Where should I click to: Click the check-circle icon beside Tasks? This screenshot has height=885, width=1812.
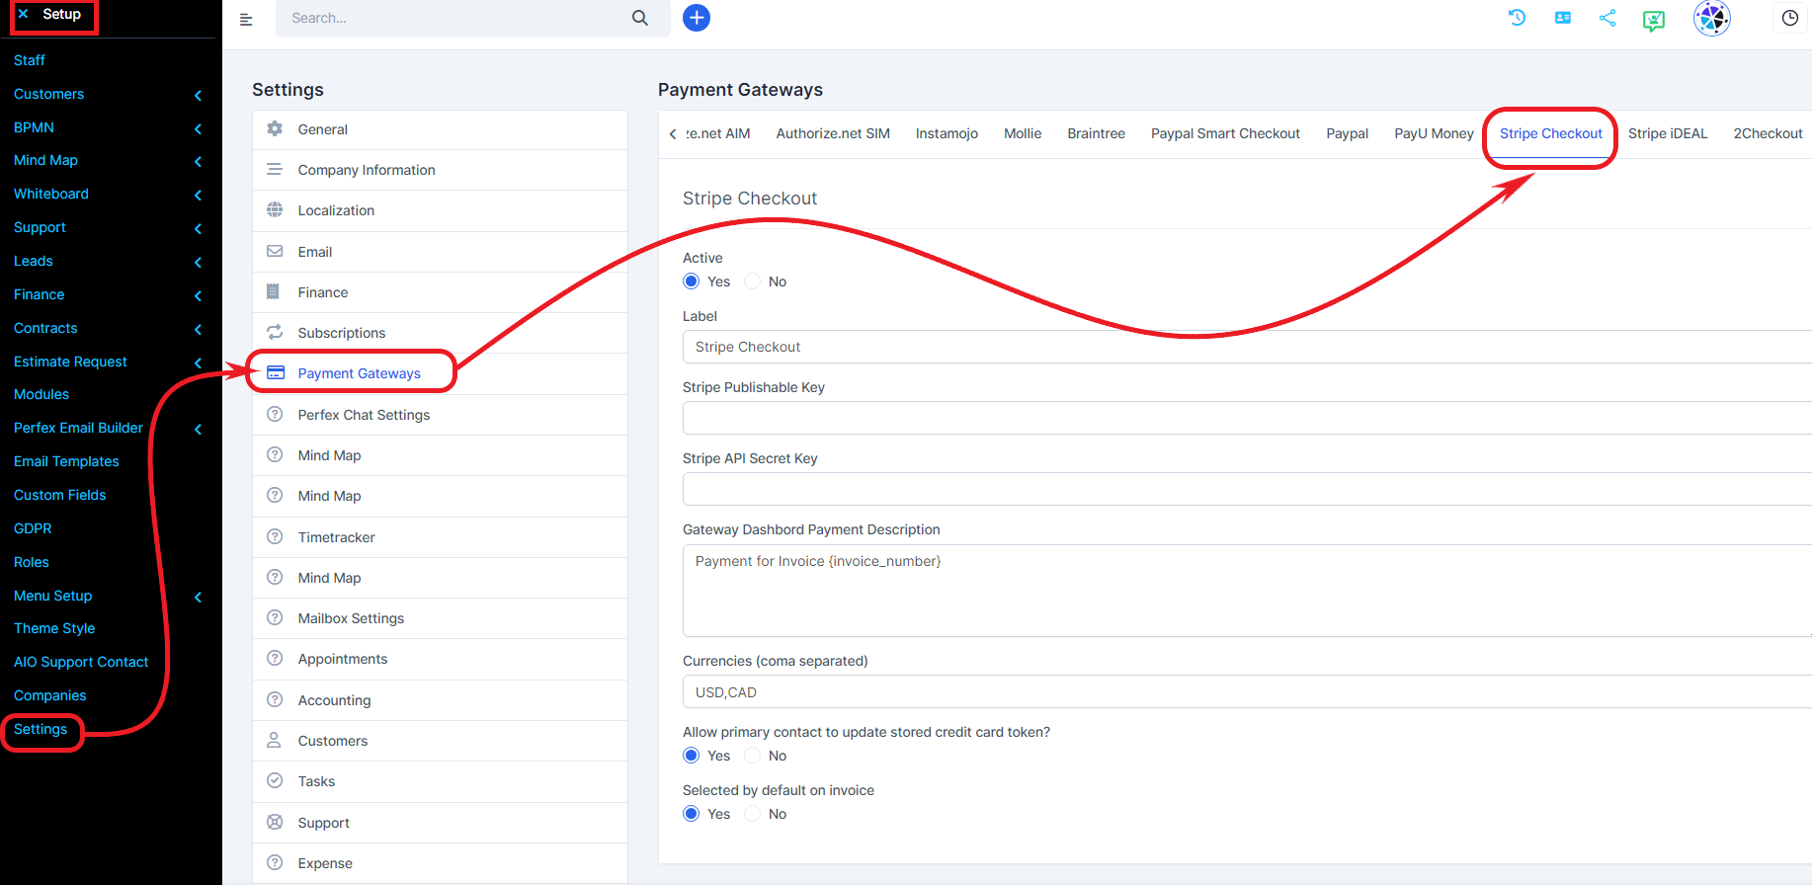[275, 780]
